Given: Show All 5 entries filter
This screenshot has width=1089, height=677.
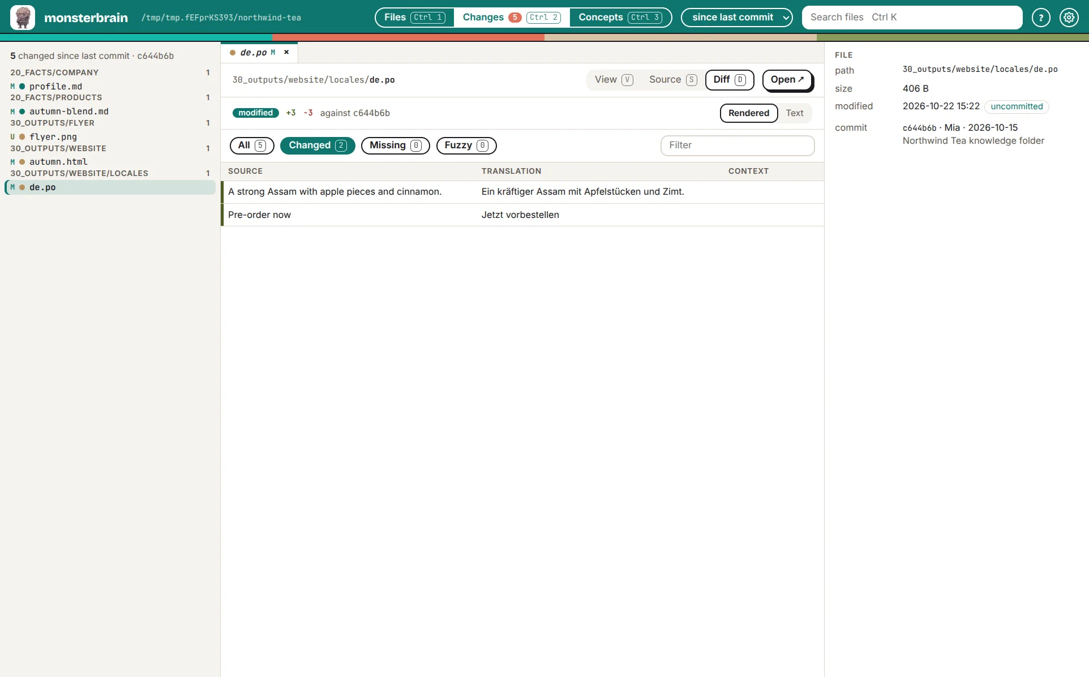Looking at the screenshot, I should pyautogui.click(x=252, y=145).
